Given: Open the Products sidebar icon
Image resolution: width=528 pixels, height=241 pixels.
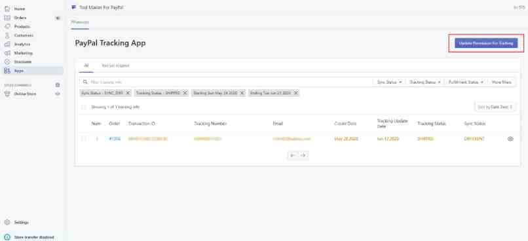Looking at the screenshot, I should click(7, 26).
